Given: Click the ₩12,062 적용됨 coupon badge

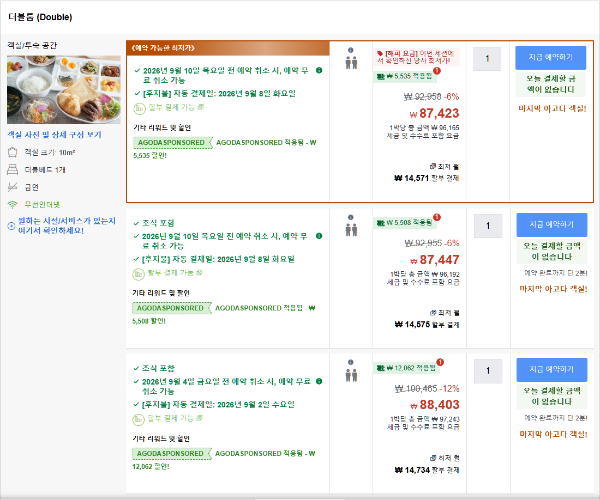Looking at the screenshot, I should [406, 368].
